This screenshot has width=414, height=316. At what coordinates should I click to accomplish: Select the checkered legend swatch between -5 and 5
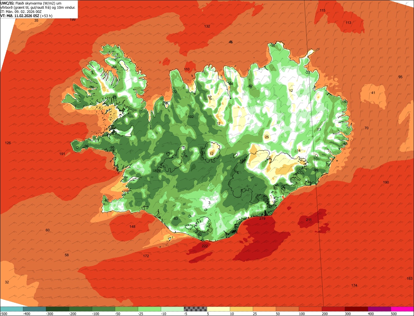[x=195, y=309]
